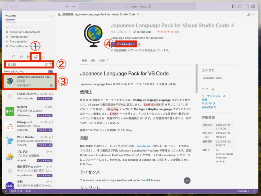
Task: Install the yutotnh Word Divider extension
Action: tap(45, 145)
